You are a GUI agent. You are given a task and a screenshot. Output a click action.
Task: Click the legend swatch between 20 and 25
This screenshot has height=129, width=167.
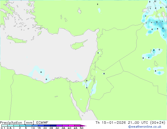pos(47,126)
